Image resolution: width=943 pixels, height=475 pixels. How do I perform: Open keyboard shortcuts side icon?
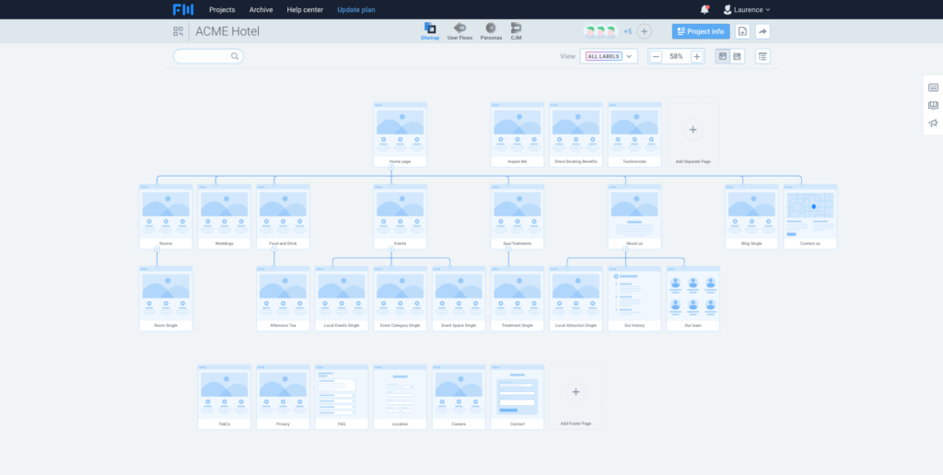(933, 87)
